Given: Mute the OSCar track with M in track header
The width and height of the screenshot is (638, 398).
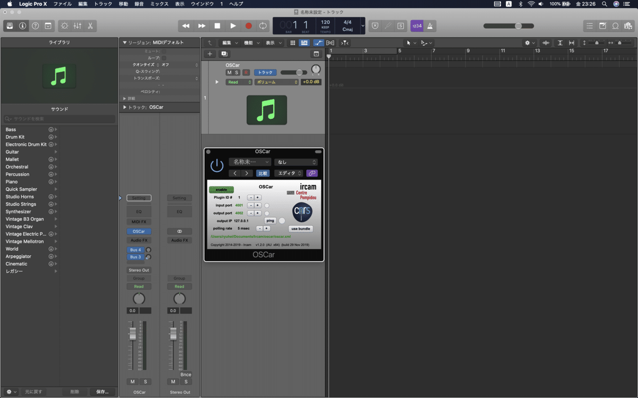Looking at the screenshot, I should 229,72.
